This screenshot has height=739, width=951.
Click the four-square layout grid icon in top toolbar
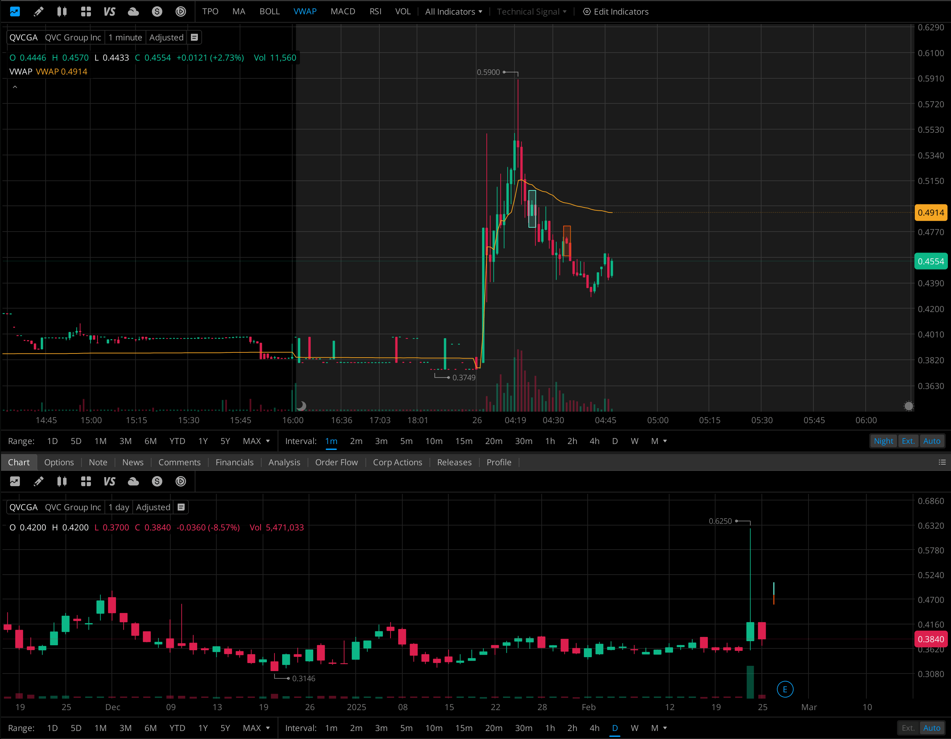(86, 12)
